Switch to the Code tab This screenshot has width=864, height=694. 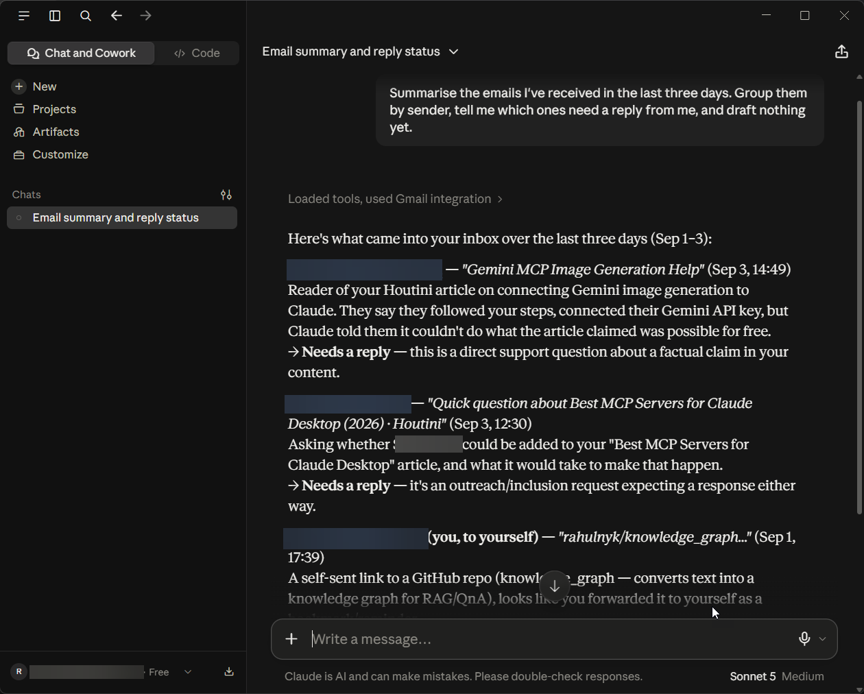197,53
